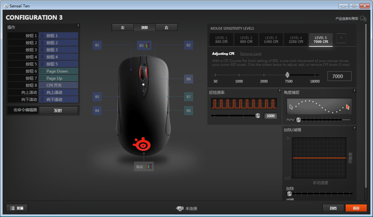373x217 pixels.
Task: Click the help icon on the actions panel
Action: pyautogui.click(x=78, y=25)
